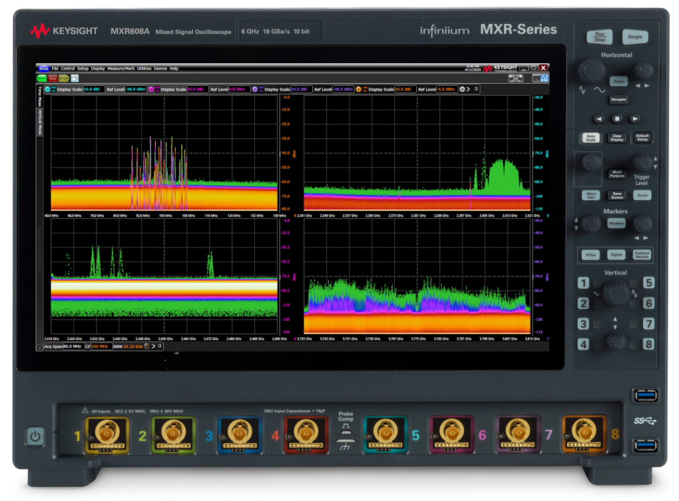The height and width of the screenshot is (501, 679).
Task: Tap the front-panel square stop key
Action: (617, 118)
